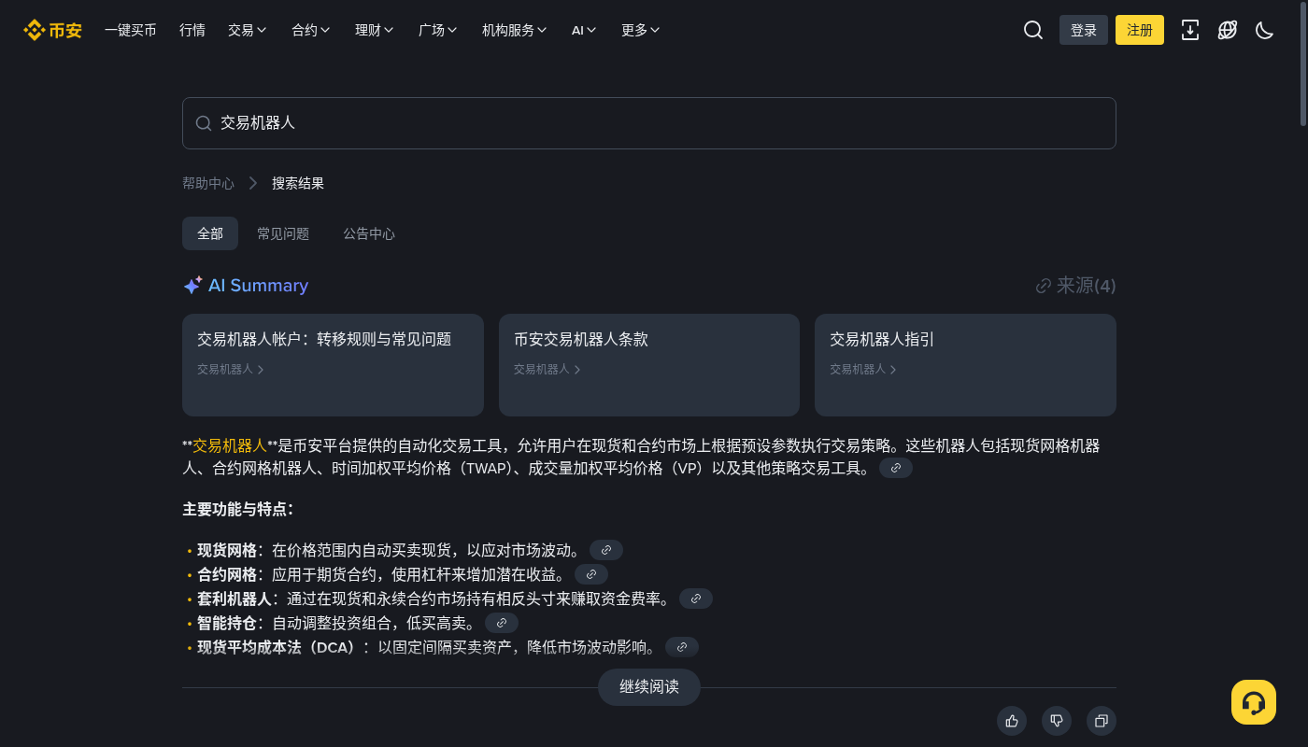Viewport: 1308px width, 747px height.
Task: Click the 继续阅读 button
Action: coord(649,687)
